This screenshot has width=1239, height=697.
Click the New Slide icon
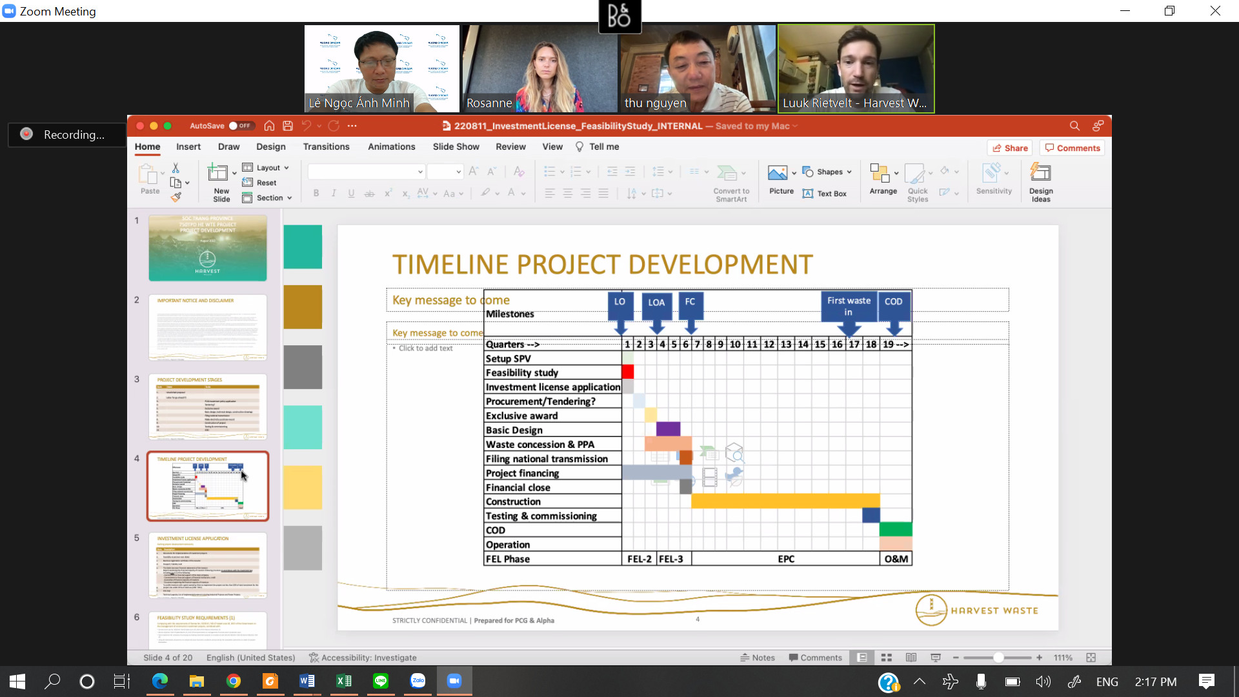pos(217,173)
